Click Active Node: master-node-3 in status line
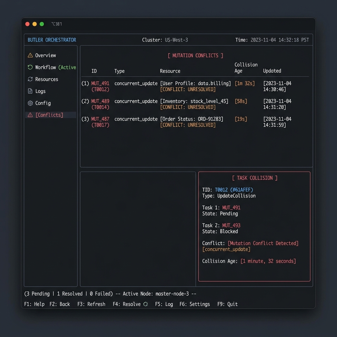 156,294
